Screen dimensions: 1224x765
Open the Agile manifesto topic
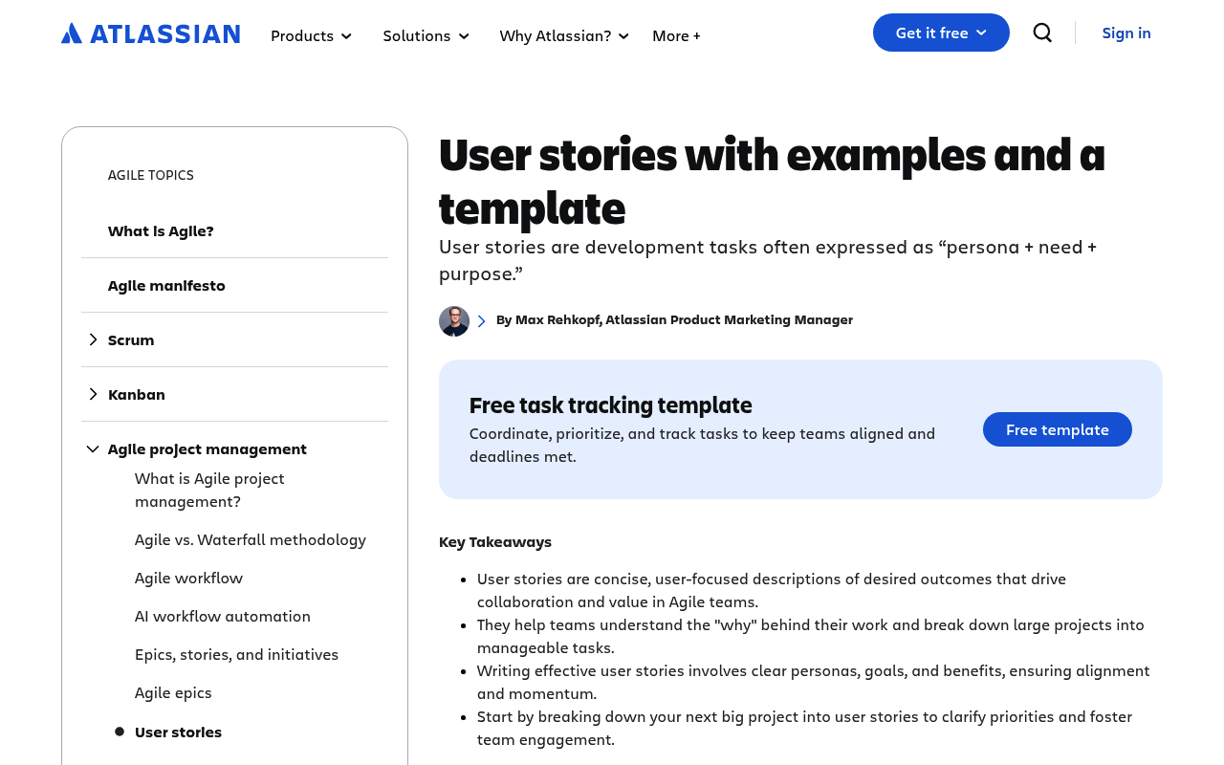[166, 285]
